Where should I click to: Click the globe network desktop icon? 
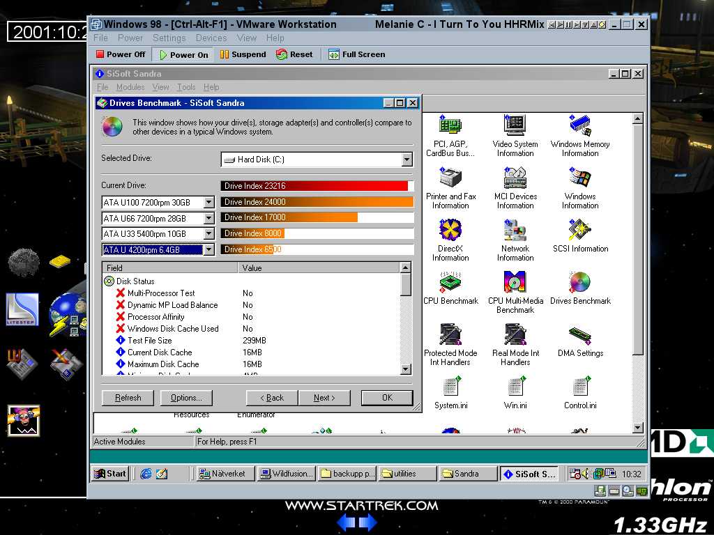pos(68,315)
